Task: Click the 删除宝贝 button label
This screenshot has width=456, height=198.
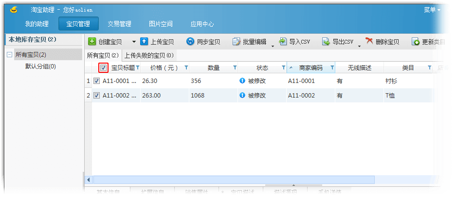Action: (x=387, y=42)
